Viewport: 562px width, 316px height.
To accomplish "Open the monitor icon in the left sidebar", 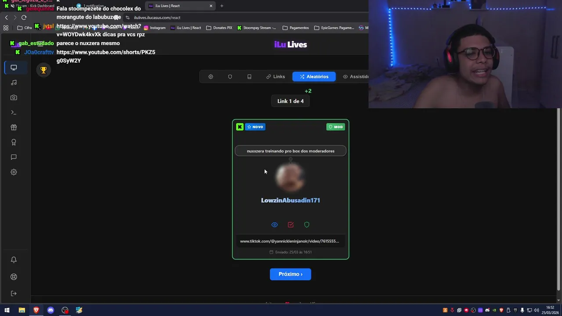I will pos(14,68).
